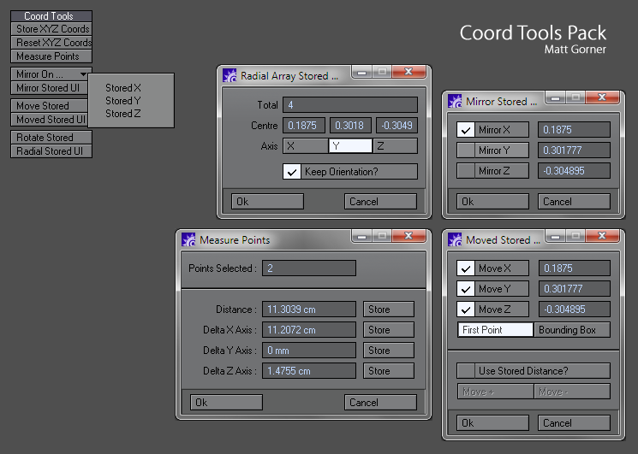Open the Mirror On dropdown

[x=51, y=74]
